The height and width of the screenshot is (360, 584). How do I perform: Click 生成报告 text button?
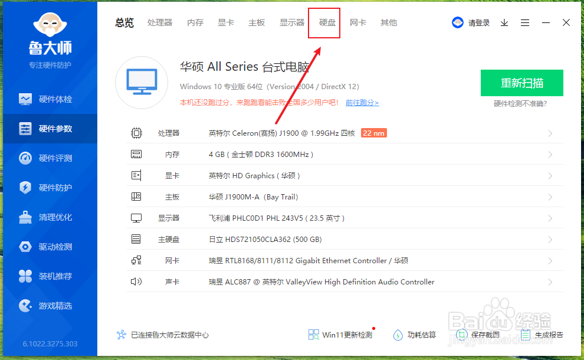coord(549,335)
